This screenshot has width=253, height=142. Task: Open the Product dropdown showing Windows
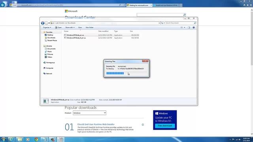(89, 113)
